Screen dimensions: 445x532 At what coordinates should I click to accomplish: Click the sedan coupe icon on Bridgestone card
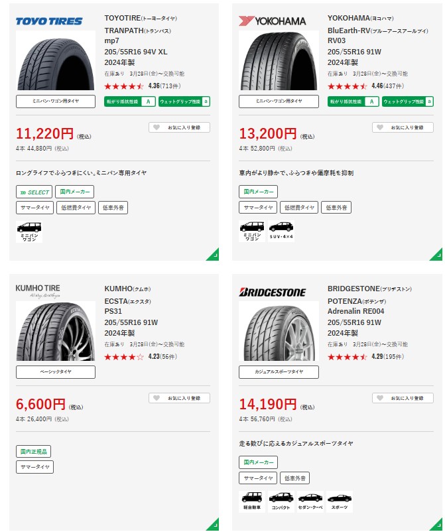(x=310, y=501)
